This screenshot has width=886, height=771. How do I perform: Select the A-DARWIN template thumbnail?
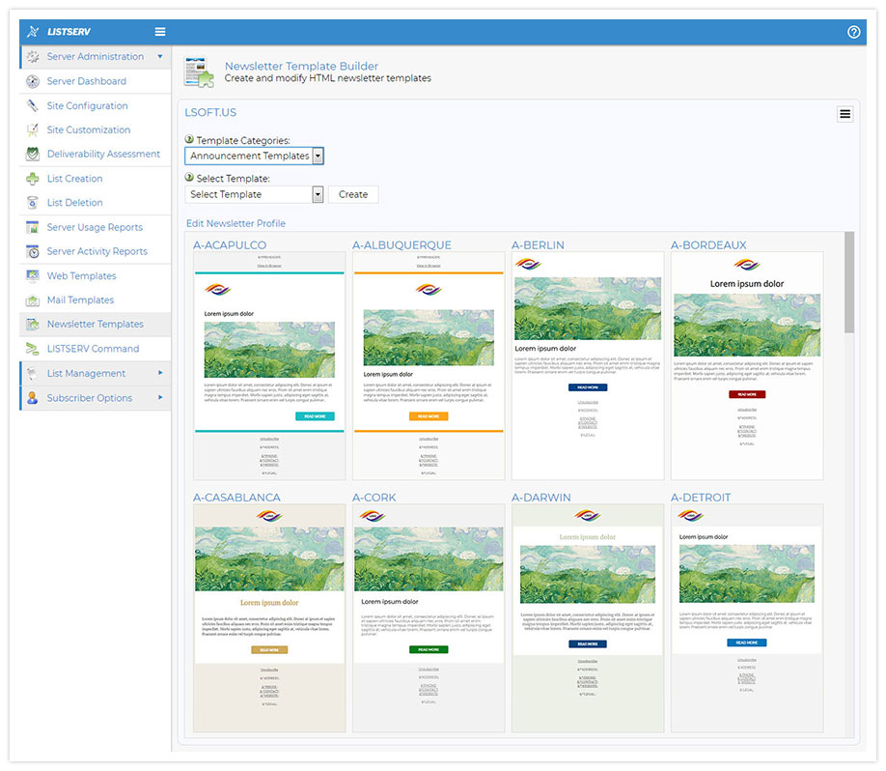[588, 618]
